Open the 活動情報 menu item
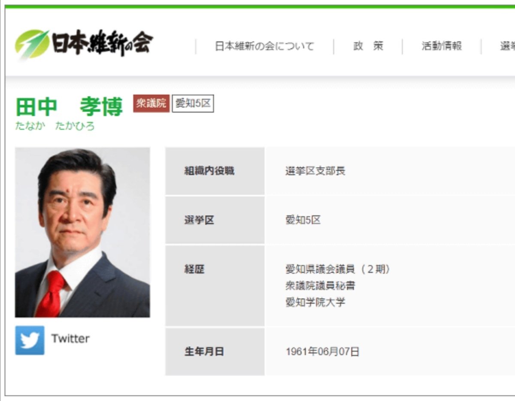 (x=442, y=46)
